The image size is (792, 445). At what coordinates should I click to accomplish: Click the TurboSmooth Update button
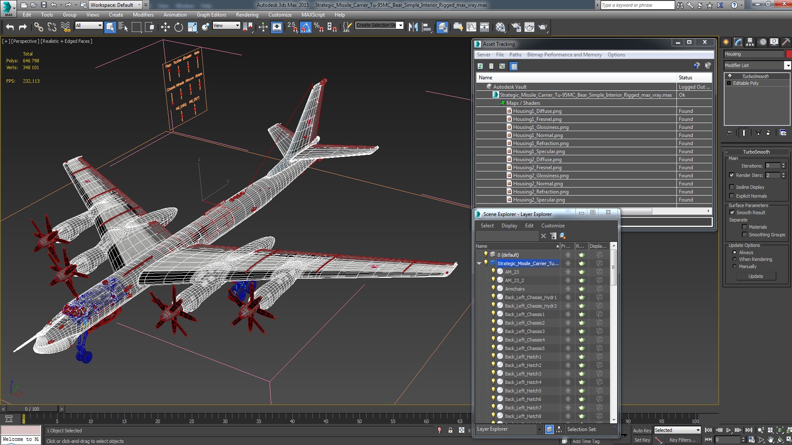click(756, 276)
